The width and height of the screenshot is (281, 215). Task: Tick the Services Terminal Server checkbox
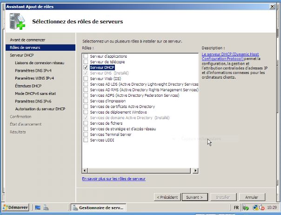coord(85,134)
